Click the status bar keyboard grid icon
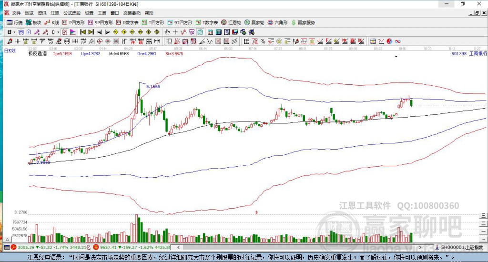488x262 pixels. 7,247
